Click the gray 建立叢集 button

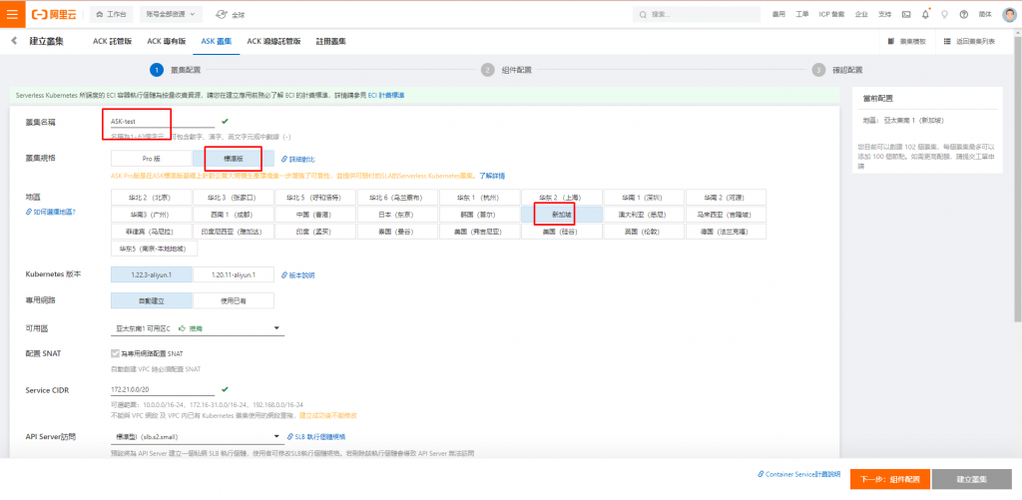(x=972, y=479)
